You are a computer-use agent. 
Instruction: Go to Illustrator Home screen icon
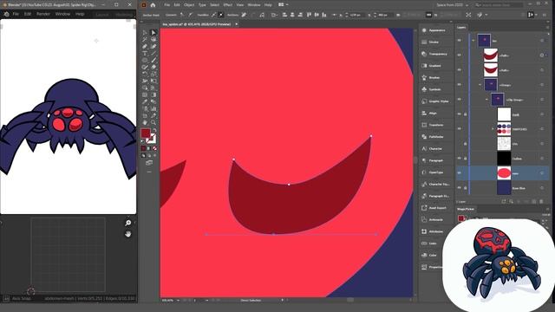[x=153, y=5]
